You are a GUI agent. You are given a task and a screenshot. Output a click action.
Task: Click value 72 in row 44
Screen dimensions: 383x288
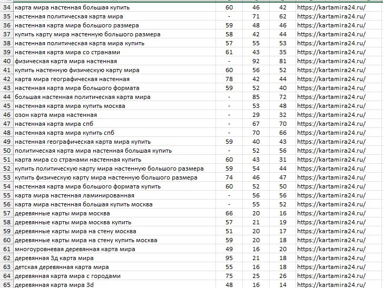click(282, 97)
